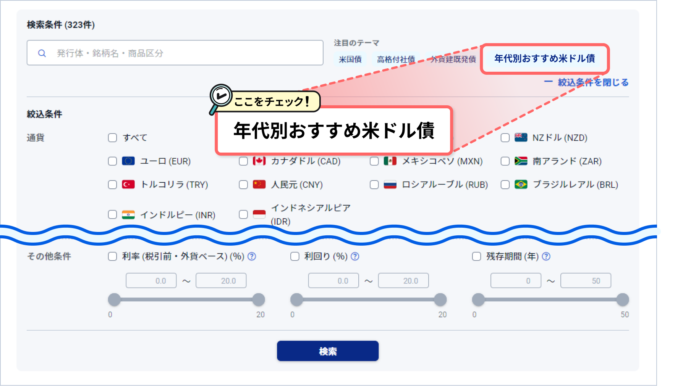
Task: Click the Brazilian flag icon
Action: (521, 185)
